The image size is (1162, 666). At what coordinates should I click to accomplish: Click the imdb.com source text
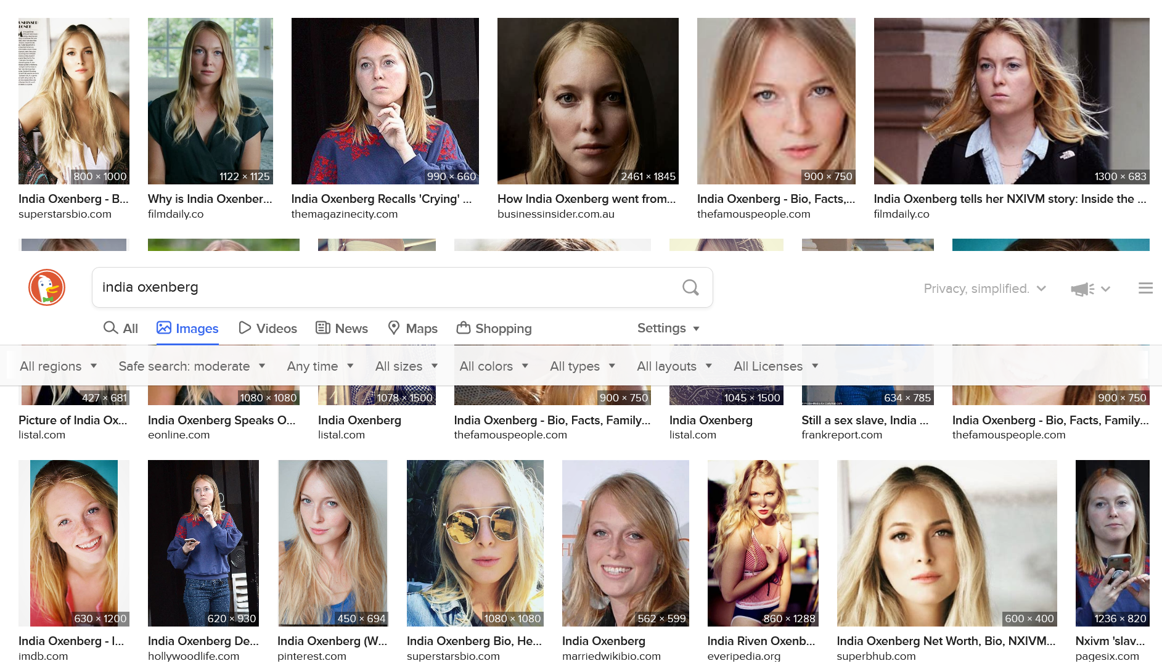tap(43, 656)
